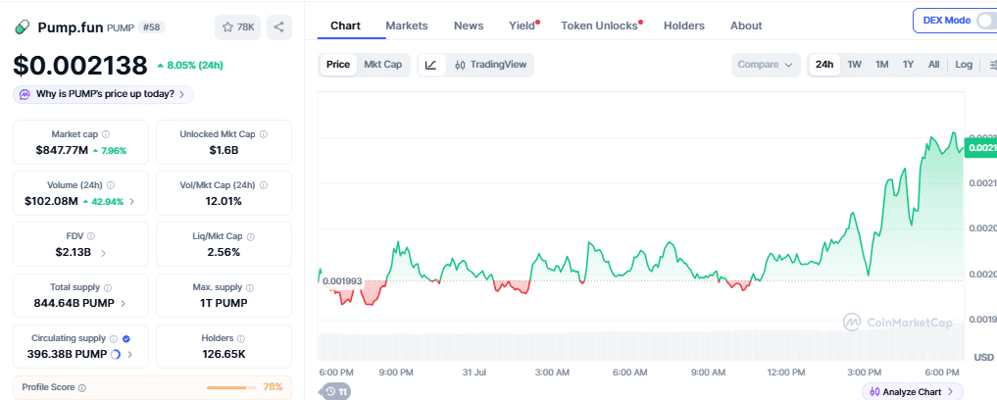Screen dimensions: 997x400
Task: Expand chevron on Why is PUMP's price up
Action: pos(181,94)
